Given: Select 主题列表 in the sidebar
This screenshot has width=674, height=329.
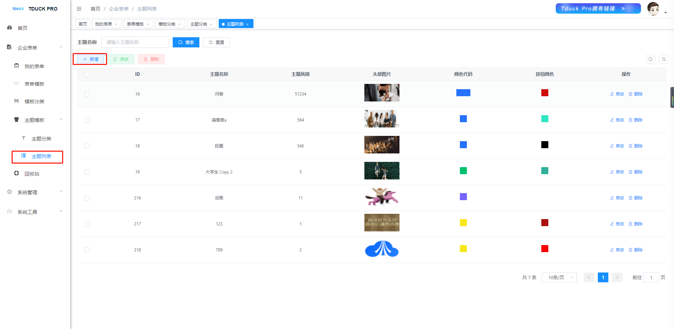Looking at the screenshot, I should [x=41, y=157].
